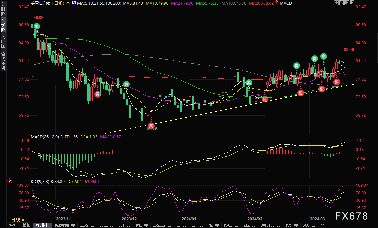Click the red KDJ settings icon at panel corner

[10, 180]
